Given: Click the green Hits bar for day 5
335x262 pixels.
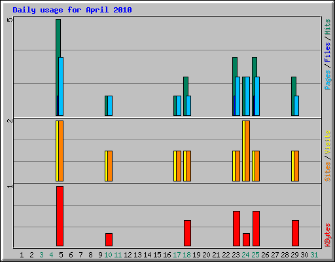Looking at the screenshot, I should (x=58, y=38).
